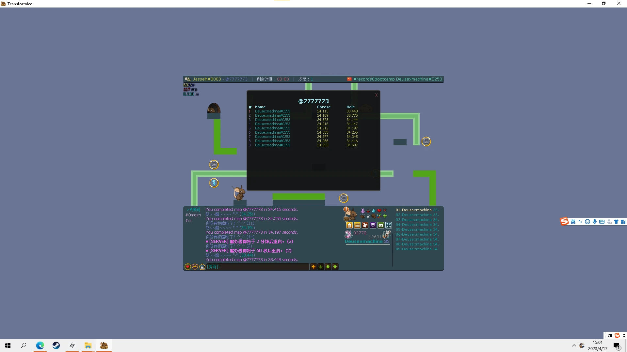This screenshot has width=627, height=352.
Task: Switch to the #房间 chat channel
Action: coord(193,210)
